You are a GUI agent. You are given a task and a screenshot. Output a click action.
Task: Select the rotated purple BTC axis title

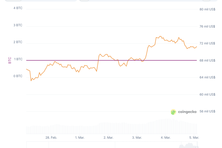(x=10, y=60)
